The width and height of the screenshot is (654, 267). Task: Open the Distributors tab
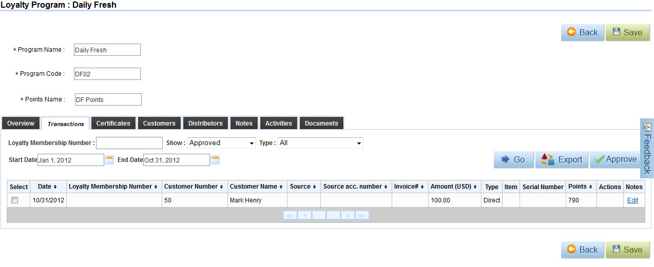click(205, 124)
